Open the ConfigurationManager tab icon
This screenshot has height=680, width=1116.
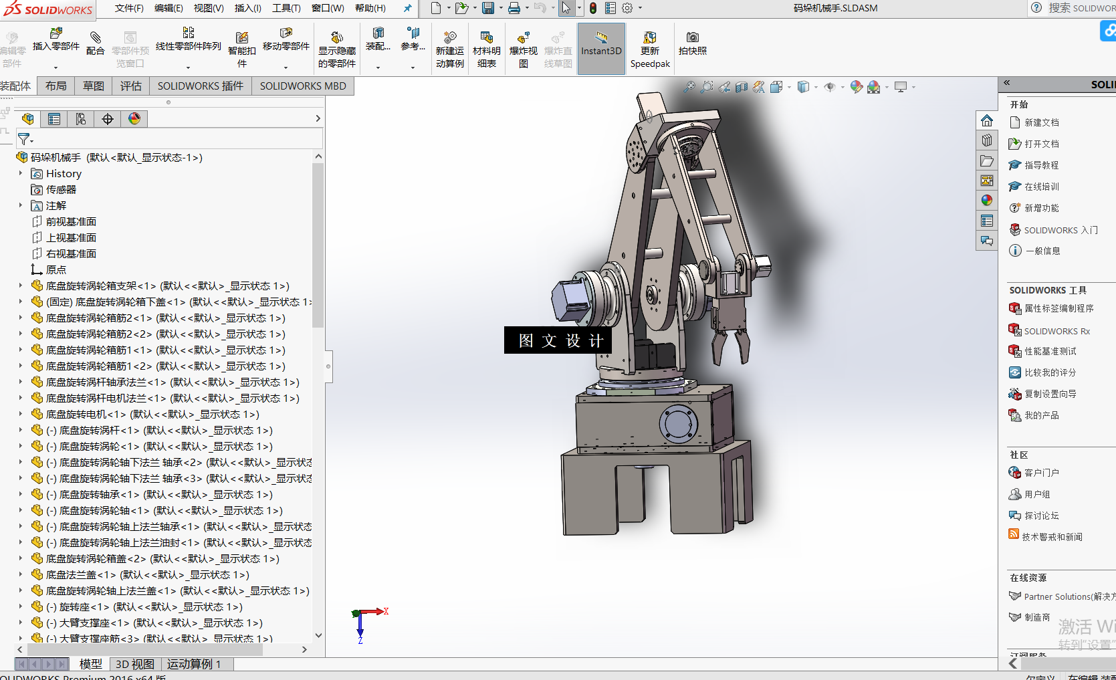[x=81, y=119]
